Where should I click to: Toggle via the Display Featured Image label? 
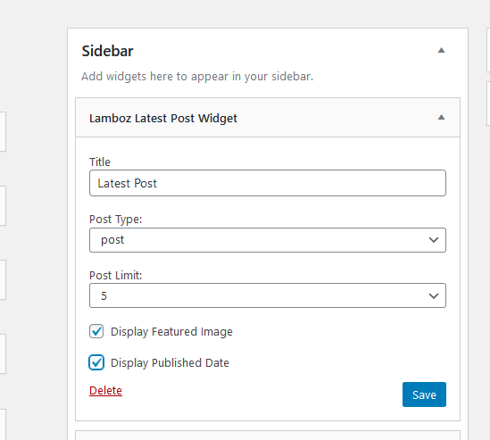point(171,332)
